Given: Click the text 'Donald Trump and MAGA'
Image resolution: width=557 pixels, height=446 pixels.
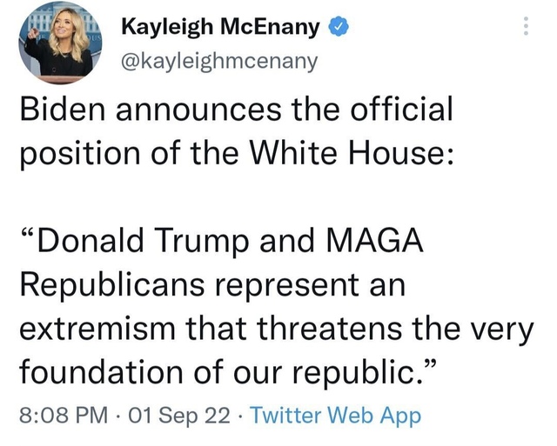Looking at the screenshot, I should [230, 240].
